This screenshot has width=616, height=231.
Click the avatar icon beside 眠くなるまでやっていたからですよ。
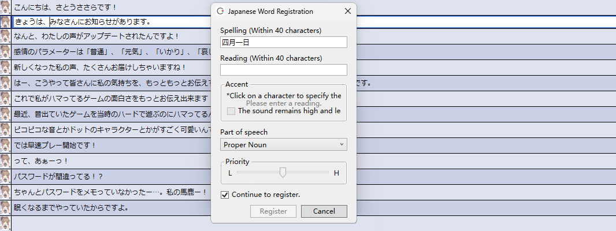5,207
